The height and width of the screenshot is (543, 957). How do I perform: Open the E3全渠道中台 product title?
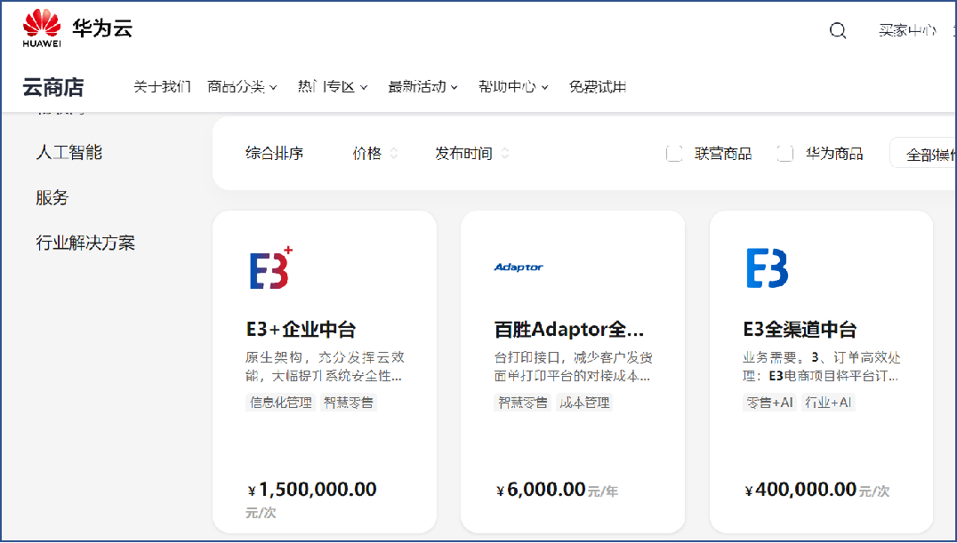coord(800,330)
